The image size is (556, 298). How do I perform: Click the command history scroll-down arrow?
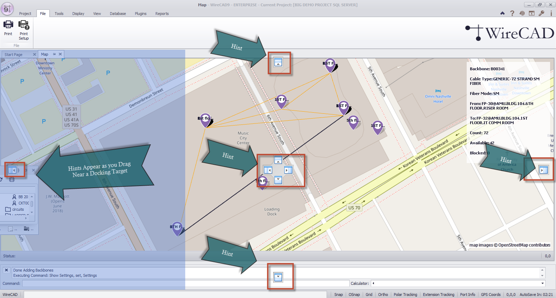(x=542, y=276)
